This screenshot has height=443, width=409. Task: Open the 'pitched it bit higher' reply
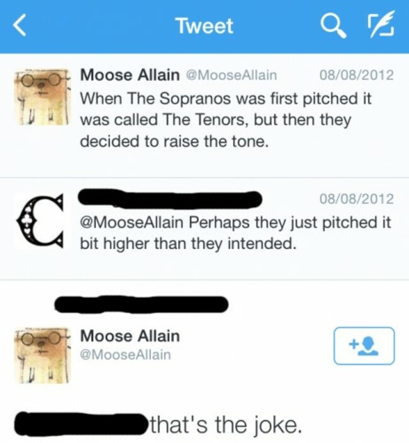(x=235, y=232)
